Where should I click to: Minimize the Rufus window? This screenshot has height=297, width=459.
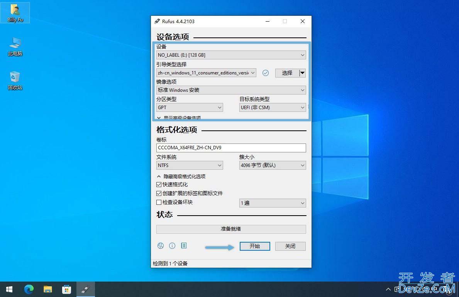pyautogui.click(x=267, y=21)
